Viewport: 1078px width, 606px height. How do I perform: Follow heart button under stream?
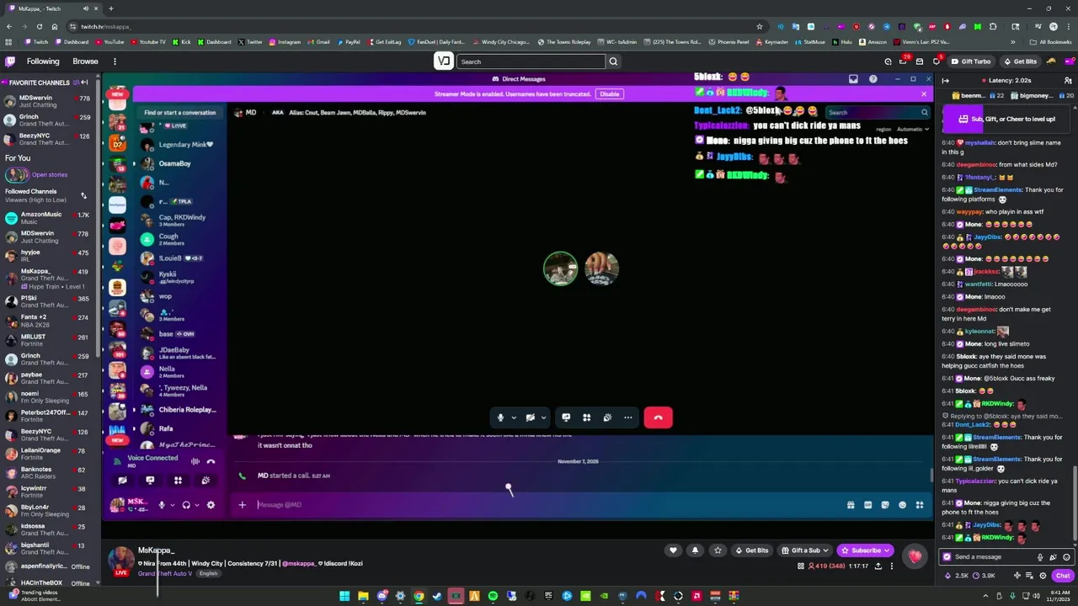tap(673, 550)
